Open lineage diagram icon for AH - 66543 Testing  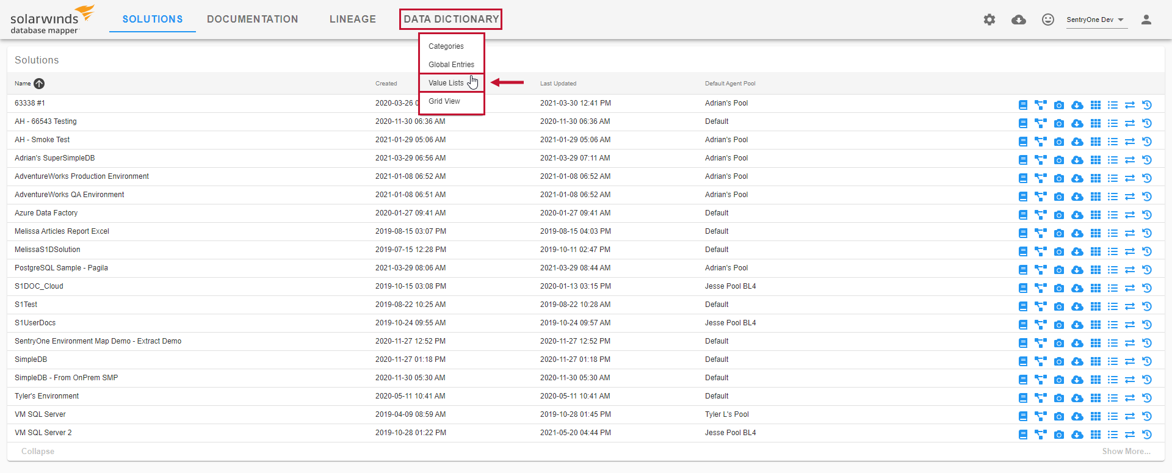1041,123
